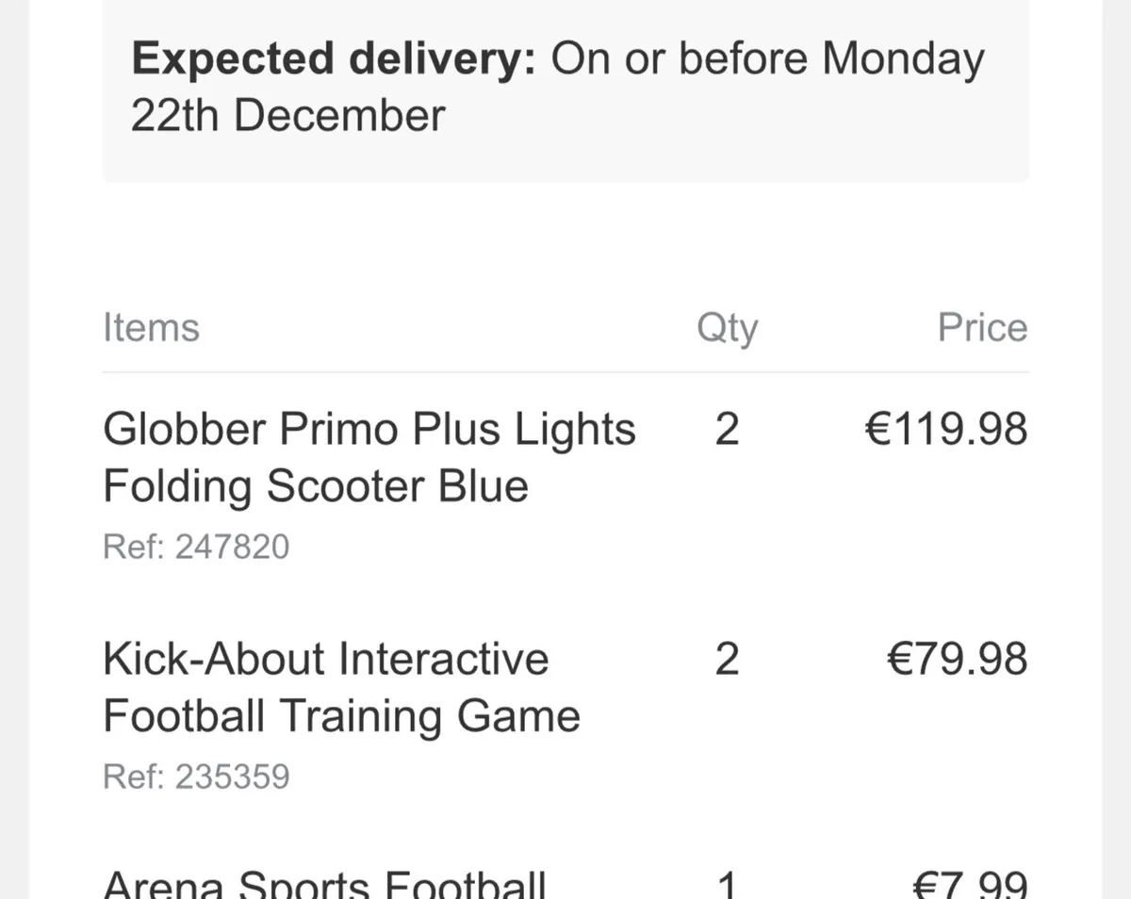Image resolution: width=1131 pixels, height=899 pixels.
Task: Open the Kick-About Interactive item
Action: point(325,659)
